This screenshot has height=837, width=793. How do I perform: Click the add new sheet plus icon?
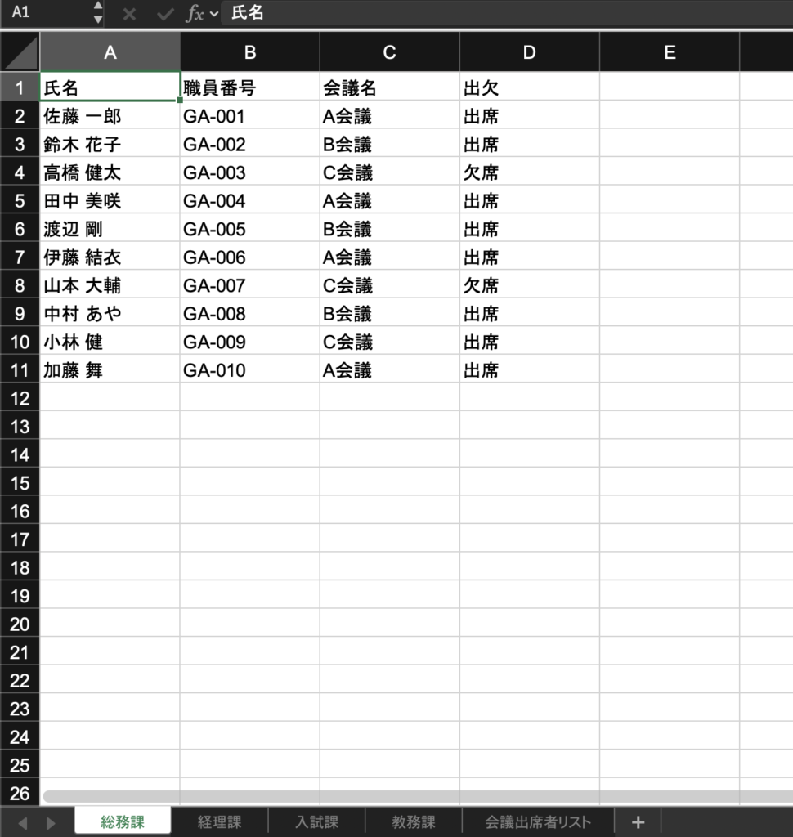[x=638, y=822]
